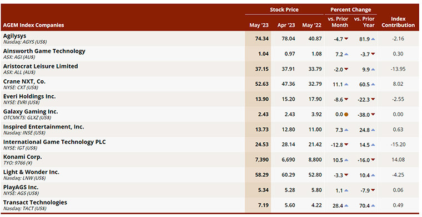Click Konami May '22 price 8,800

[315, 160]
